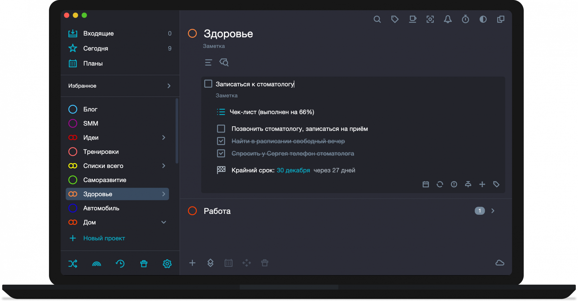The height and width of the screenshot is (301, 578).
Task: Open the trash bin icon in sidebar bottom
Action: pyautogui.click(x=144, y=264)
